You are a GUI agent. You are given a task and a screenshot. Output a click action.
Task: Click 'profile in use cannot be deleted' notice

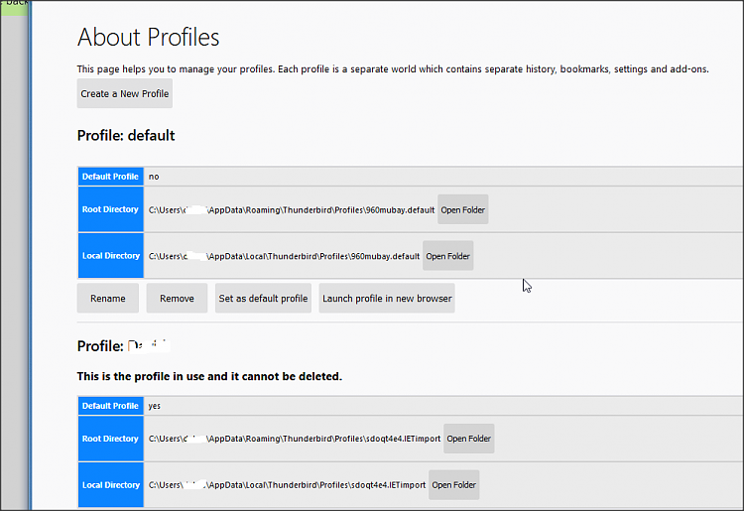coord(209,377)
